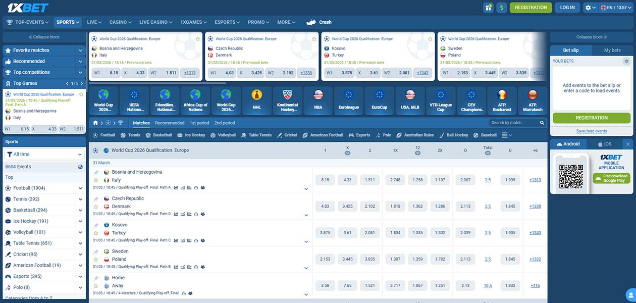Select the Esports filter icon

[350, 135]
